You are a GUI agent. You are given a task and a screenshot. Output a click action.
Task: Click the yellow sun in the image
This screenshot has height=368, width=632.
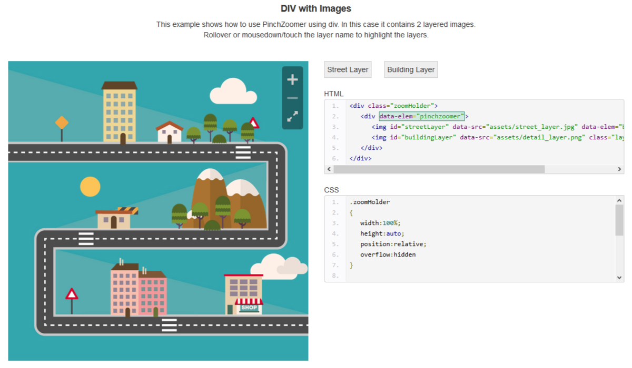pos(90,187)
